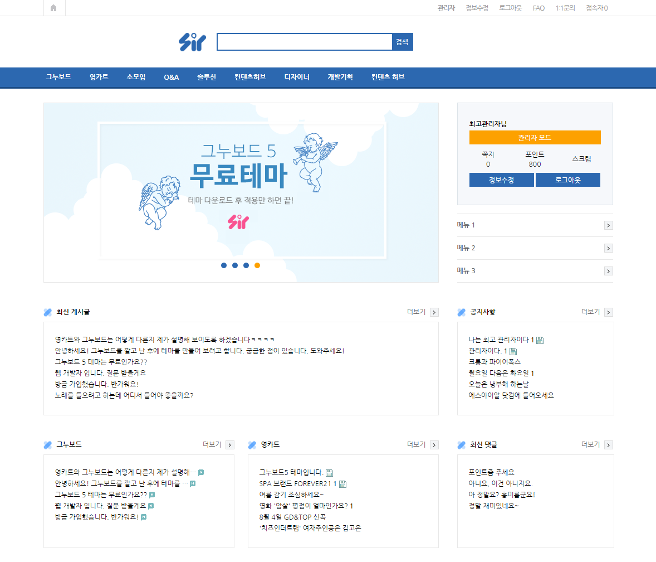656x562 pixels.
Task: Click the home icon in the top-left corner
Action: click(x=54, y=8)
